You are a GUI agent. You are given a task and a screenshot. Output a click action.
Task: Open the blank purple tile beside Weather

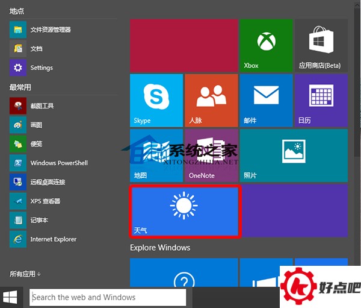click(294, 210)
